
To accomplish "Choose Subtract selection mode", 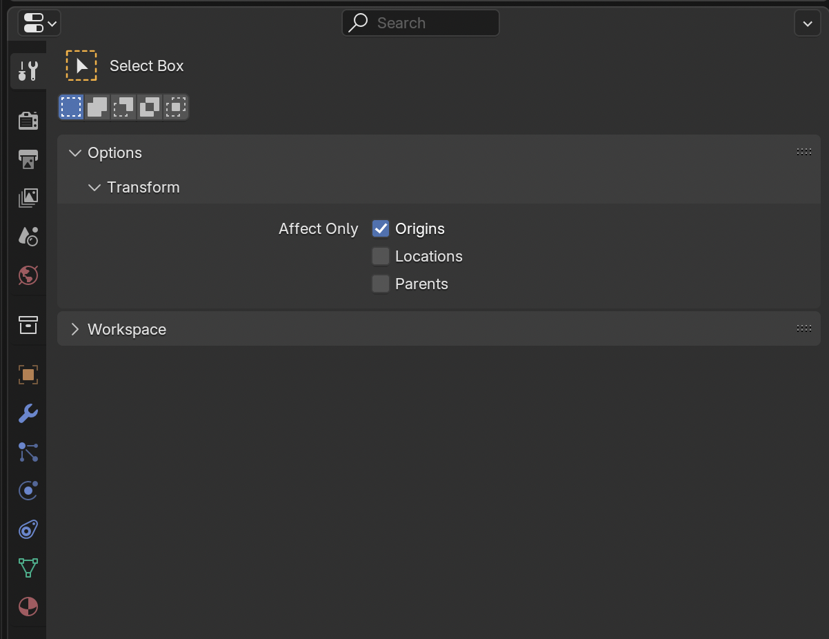I will 123,107.
